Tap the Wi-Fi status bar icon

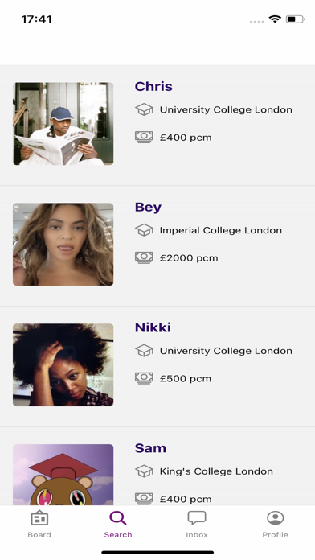[x=275, y=19]
